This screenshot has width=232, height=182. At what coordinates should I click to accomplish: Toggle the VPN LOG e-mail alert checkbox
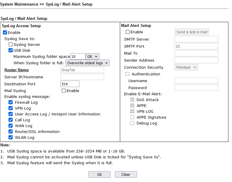click(x=132, y=111)
